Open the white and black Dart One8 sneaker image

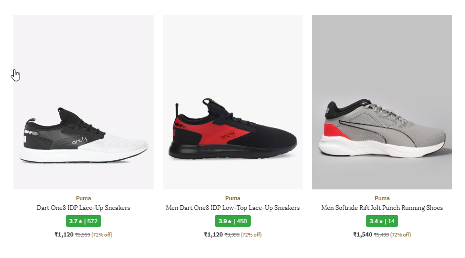click(x=83, y=102)
